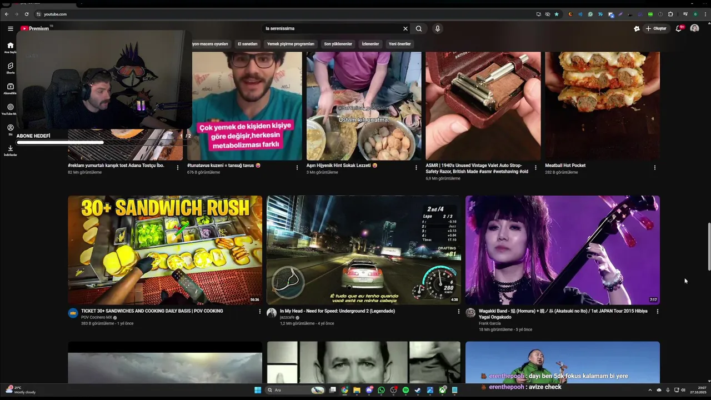Screen dimensions: 711x400
Task: Reload the page with the refresh icon
Action: [x=27, y=14]
